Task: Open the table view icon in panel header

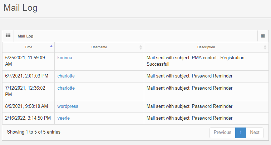Action: point(263,36)
